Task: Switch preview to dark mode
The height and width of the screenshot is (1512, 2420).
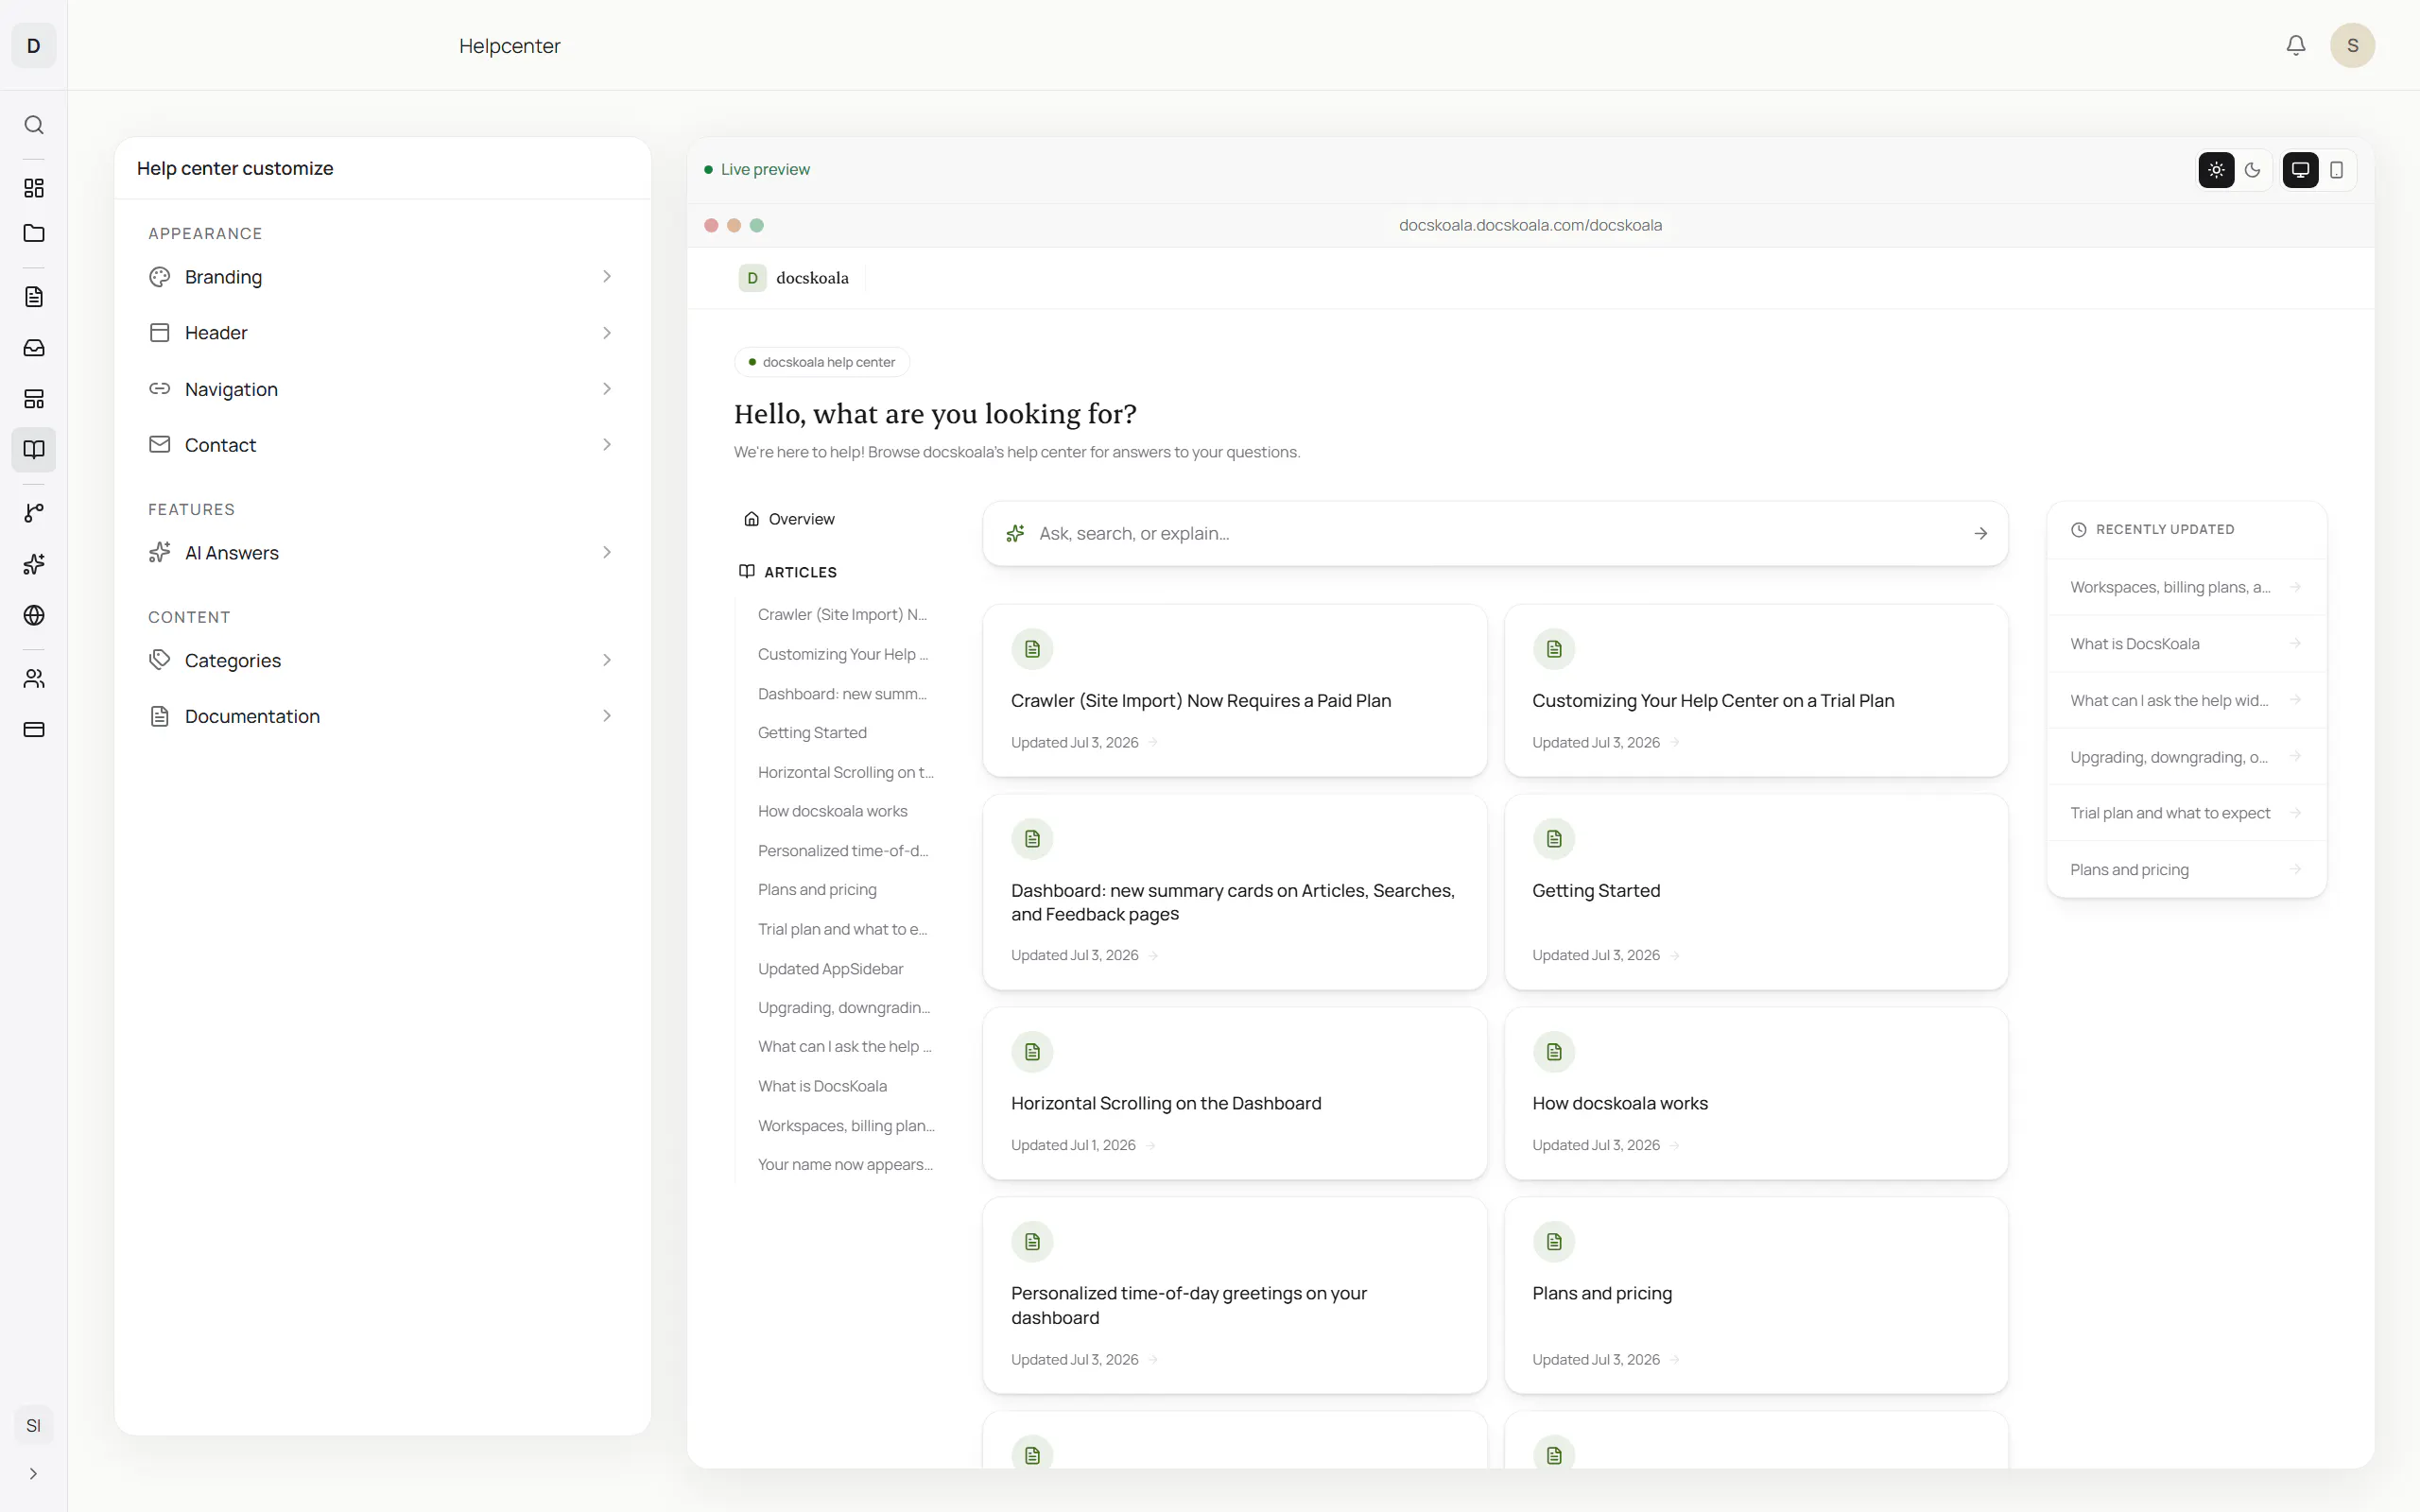Action: 2252,170
